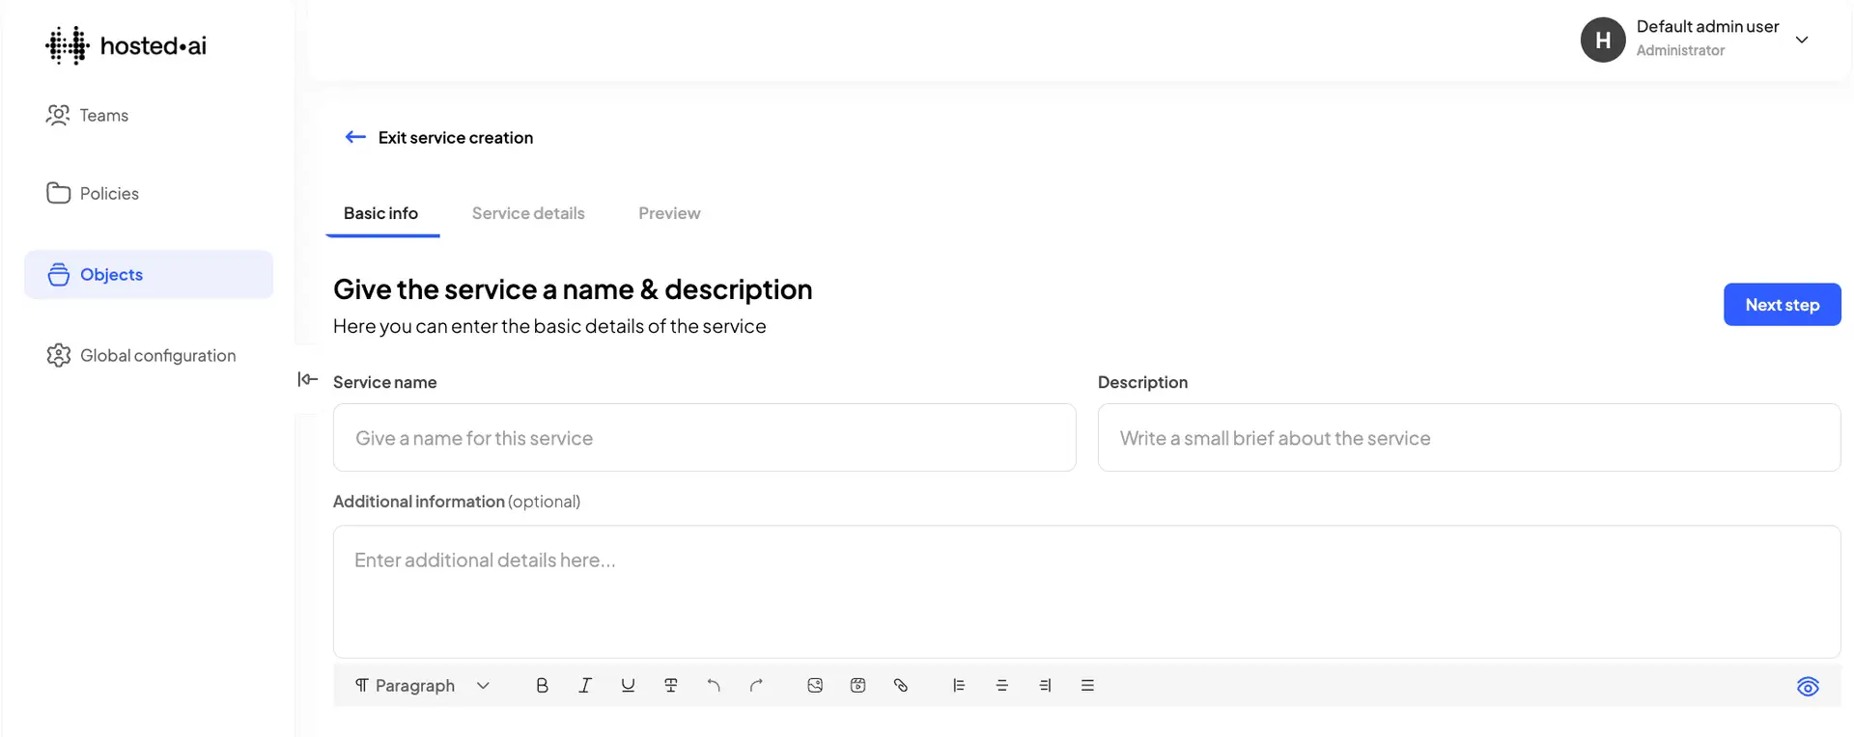This screenshot has width=1854, height=737.
Task: Focus the Description input field
Action: tap(1470, 438)
